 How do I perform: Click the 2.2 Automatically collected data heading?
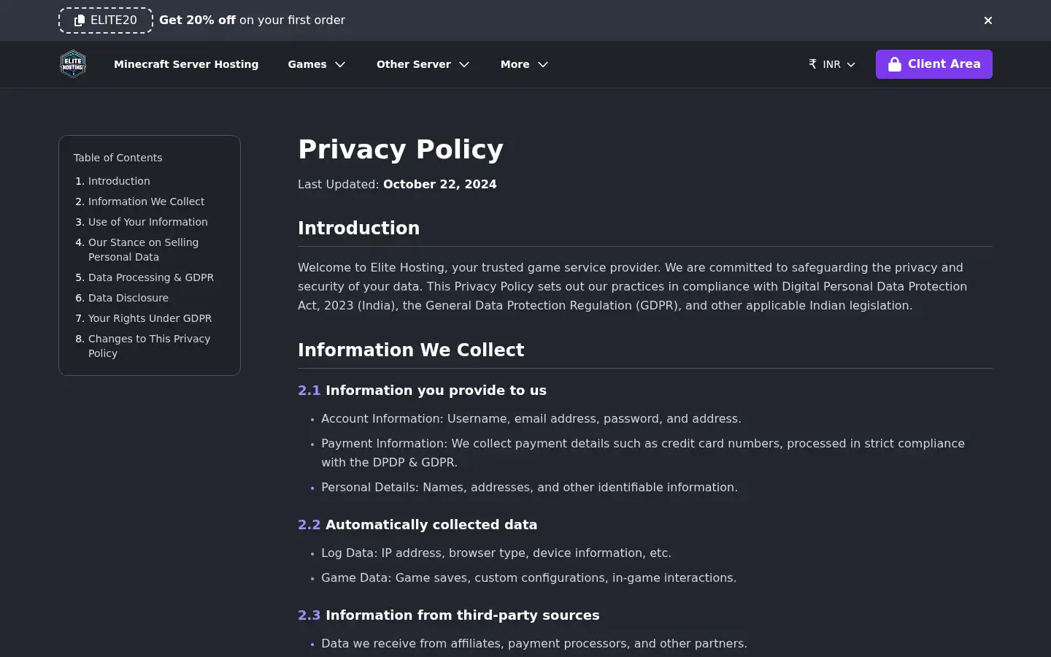pos(417,525)
